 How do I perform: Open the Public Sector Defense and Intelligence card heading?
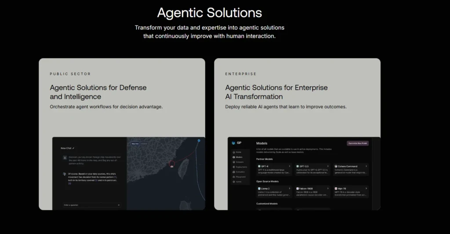click(x=98, y=92)
